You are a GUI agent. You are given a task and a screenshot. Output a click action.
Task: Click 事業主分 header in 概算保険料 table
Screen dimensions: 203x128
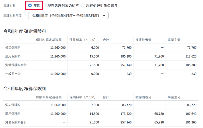(174, 97)
